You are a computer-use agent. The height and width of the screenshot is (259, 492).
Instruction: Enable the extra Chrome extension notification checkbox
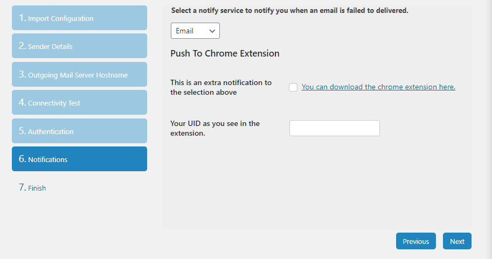pyautogui.click(x=293, y=87)
